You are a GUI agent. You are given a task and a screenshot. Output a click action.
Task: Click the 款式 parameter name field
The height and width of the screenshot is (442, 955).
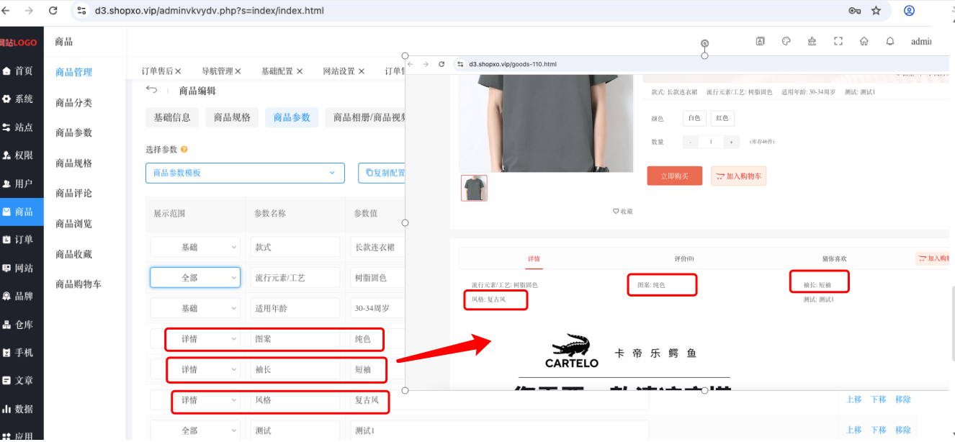[295, 247]
